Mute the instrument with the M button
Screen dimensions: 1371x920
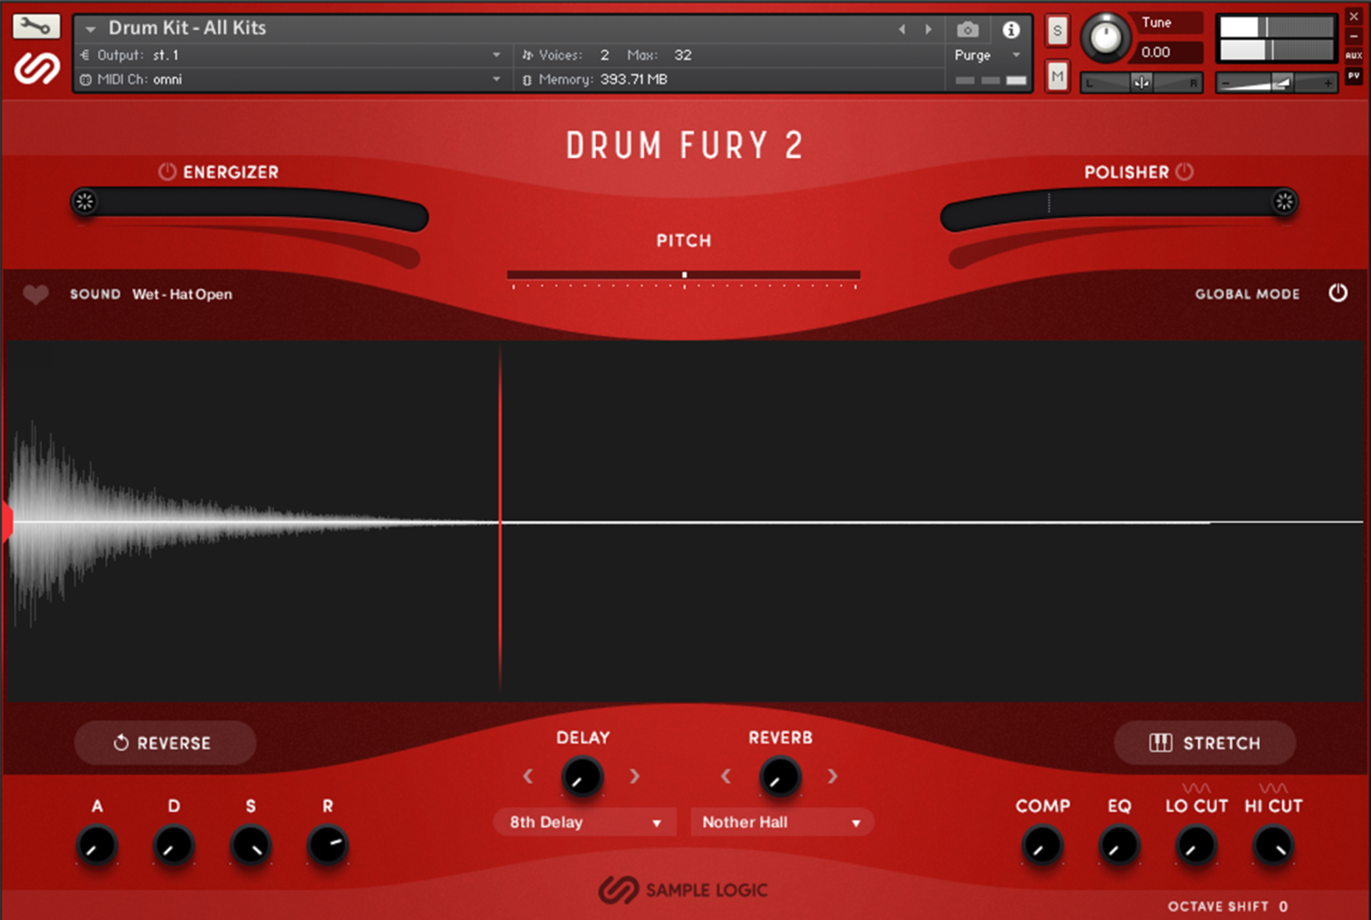click(x=1057, y=76)
